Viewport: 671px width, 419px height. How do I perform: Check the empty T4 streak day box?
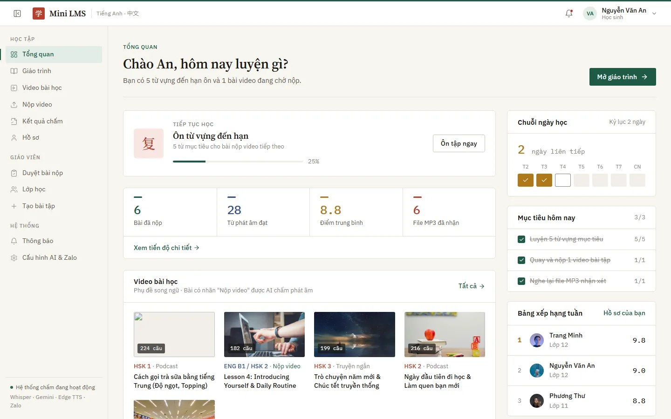tap(563, 180)
